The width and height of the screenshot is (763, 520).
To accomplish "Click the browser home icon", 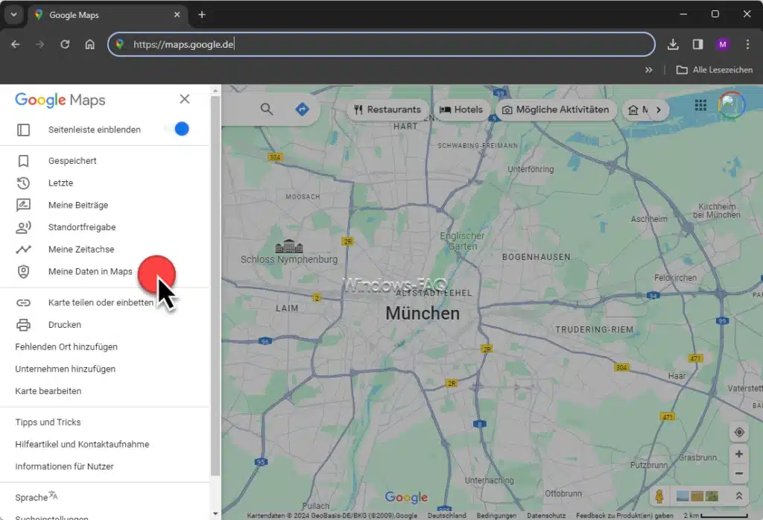I will tap(89, 44).
